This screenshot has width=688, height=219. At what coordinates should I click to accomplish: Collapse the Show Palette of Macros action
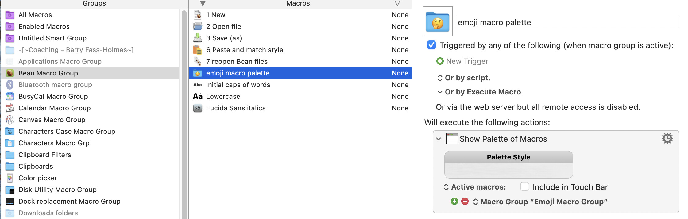pyautogui.click(x=439, y=139)
